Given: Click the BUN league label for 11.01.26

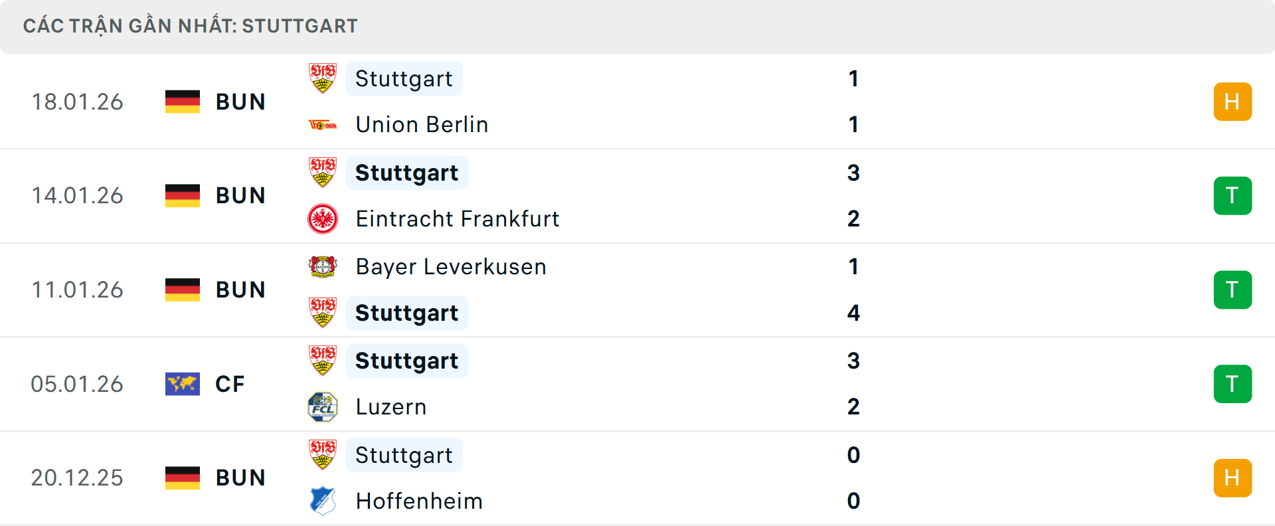Looking at the screenshot, I should pos(240,290).
